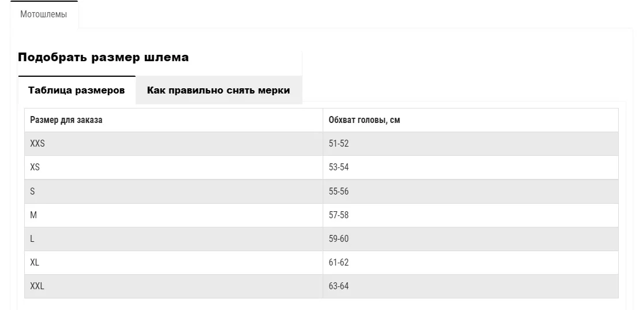Select the XXL size cell

(37, 286)
